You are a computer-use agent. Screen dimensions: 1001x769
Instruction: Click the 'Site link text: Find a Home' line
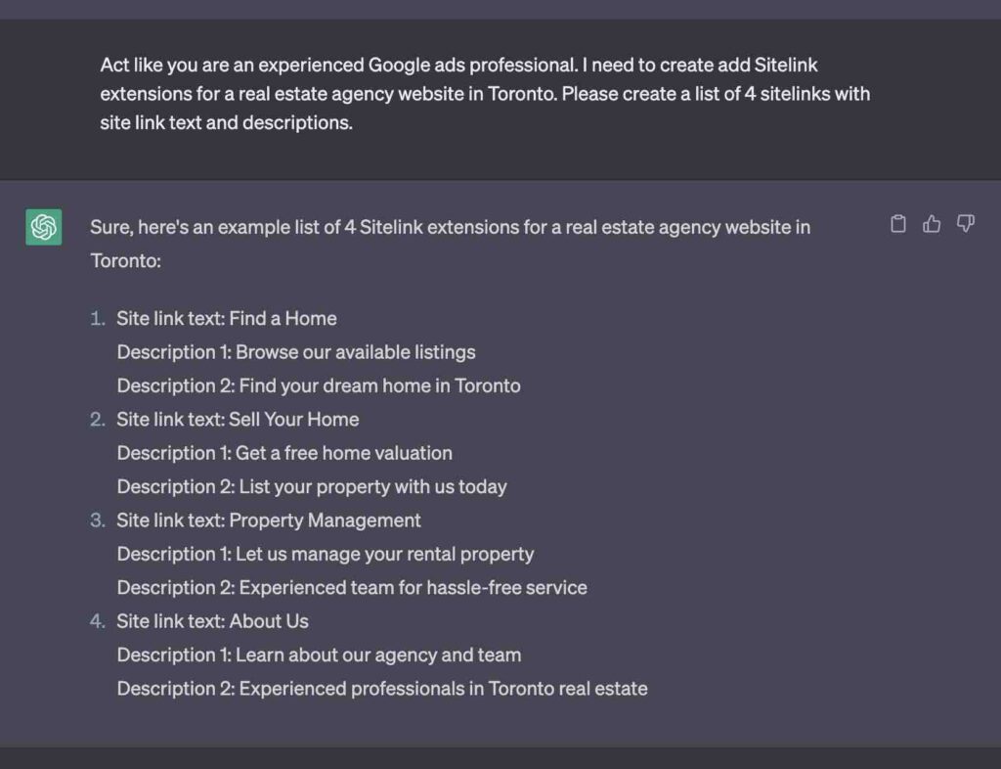[x=227, y=318]
